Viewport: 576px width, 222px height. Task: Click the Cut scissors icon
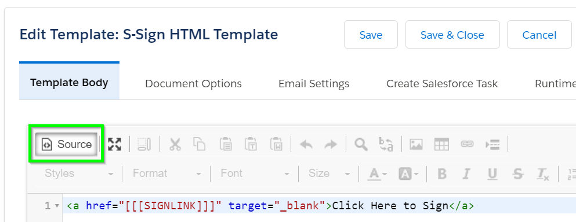pos(175,145)
